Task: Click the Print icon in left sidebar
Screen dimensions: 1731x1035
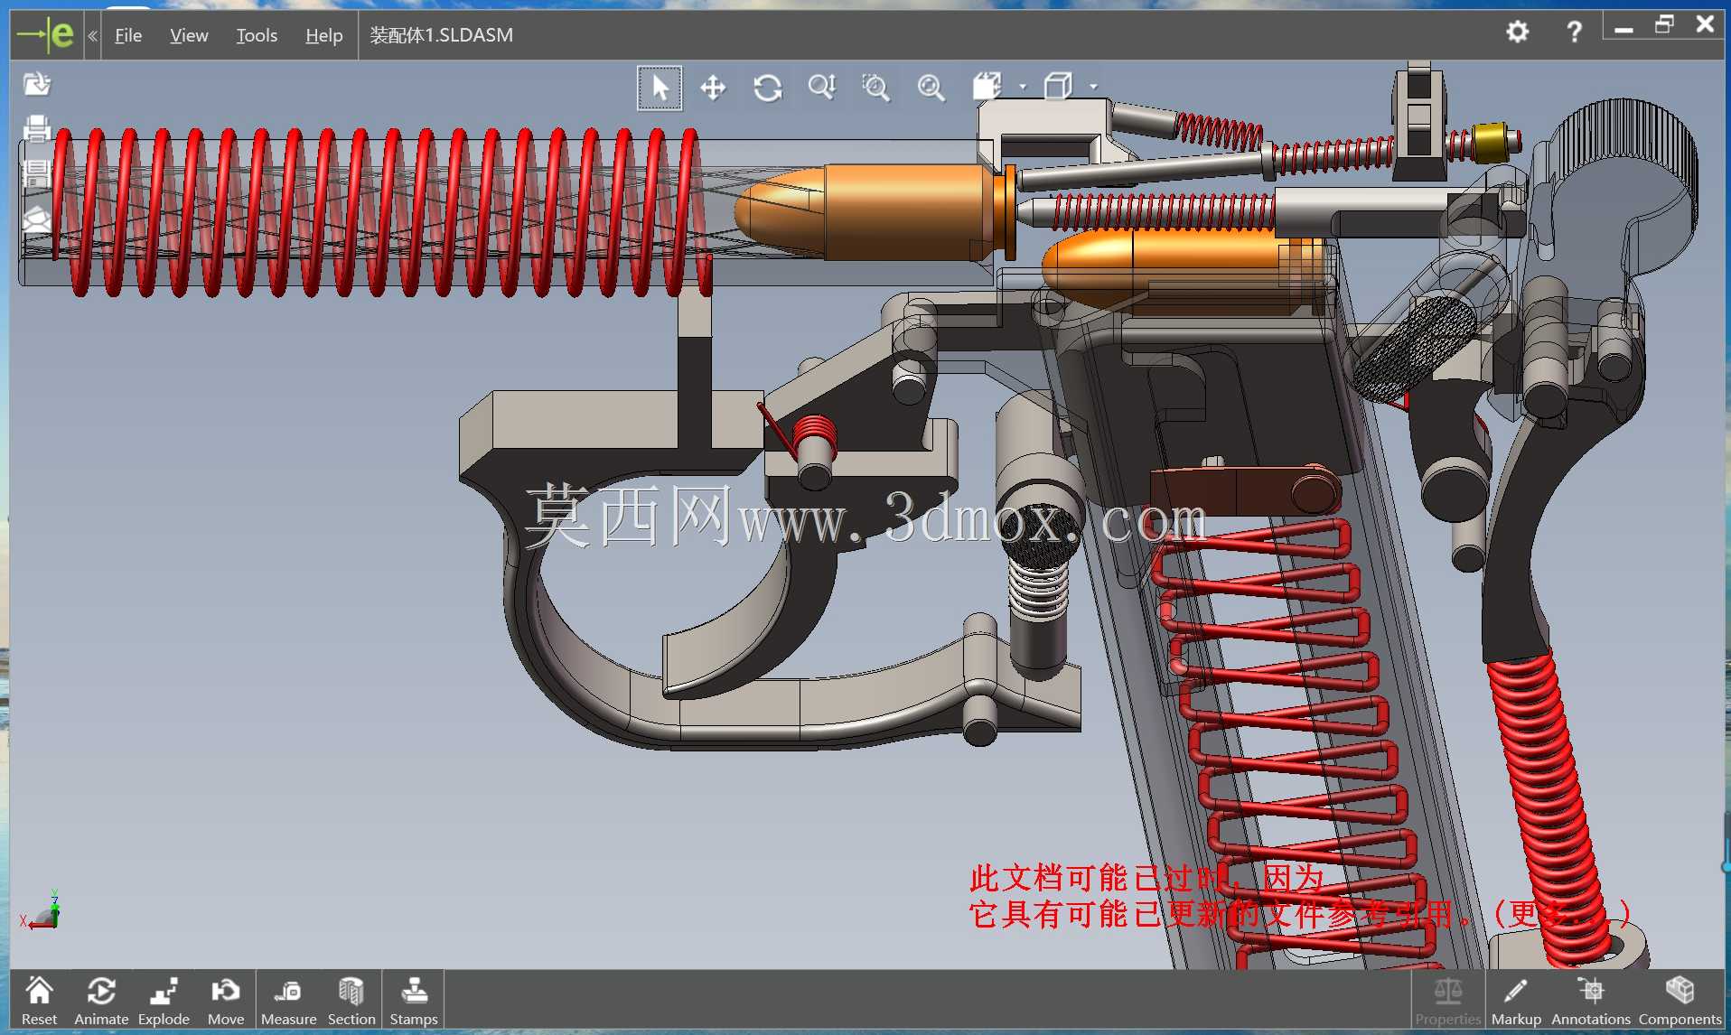Action: pos(37,128)
